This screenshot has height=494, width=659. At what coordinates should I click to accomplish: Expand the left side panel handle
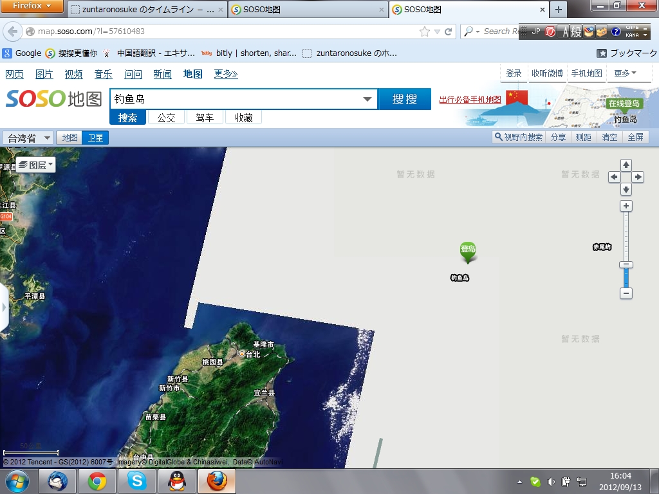click(x=4, y=307)
